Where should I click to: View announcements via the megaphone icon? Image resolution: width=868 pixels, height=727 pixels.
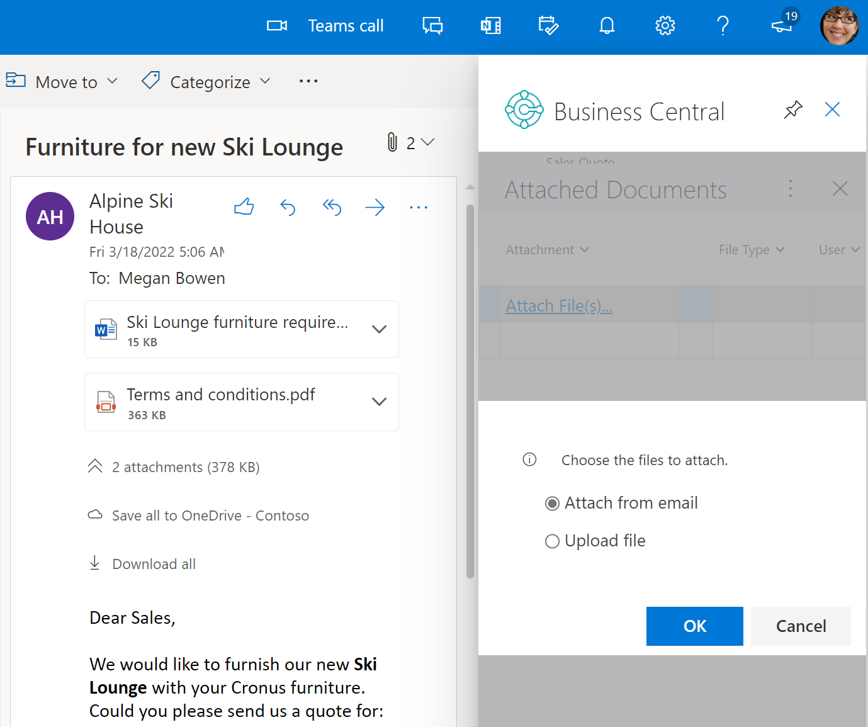[x=781, y=25]
